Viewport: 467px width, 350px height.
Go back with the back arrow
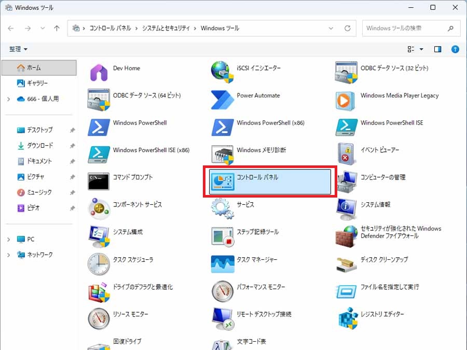(11, 29)
